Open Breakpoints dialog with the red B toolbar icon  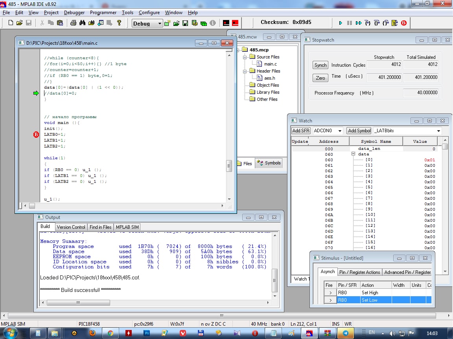coord(404,23)
